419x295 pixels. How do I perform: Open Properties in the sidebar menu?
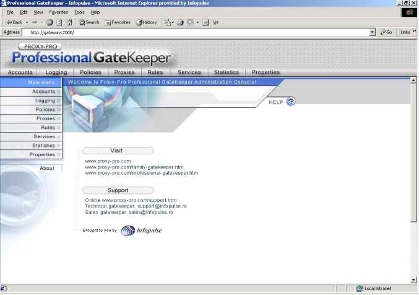31,155
